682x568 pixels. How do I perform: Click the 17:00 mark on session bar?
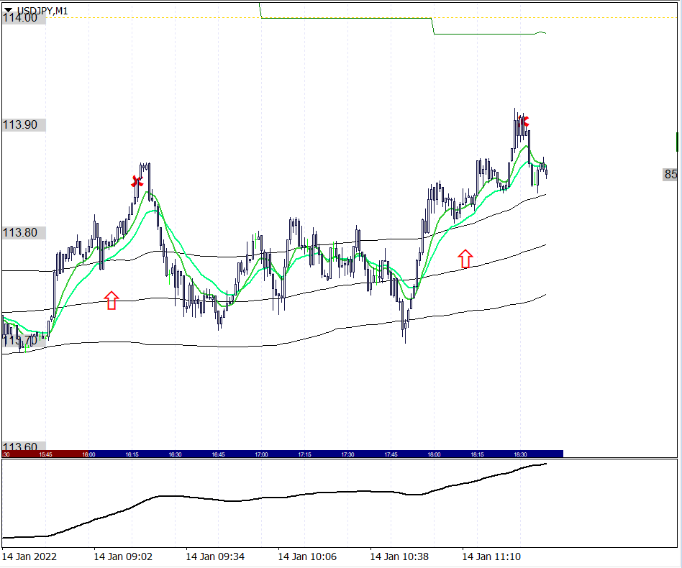click(x=261, y=454)
